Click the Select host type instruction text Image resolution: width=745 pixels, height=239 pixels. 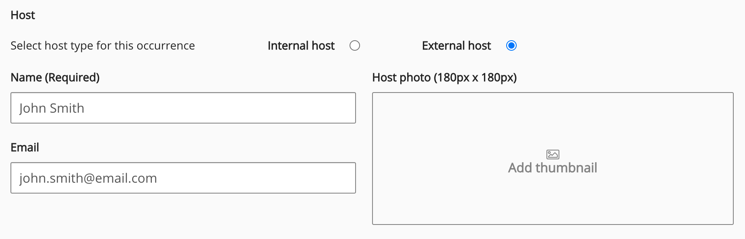[102, 46]
